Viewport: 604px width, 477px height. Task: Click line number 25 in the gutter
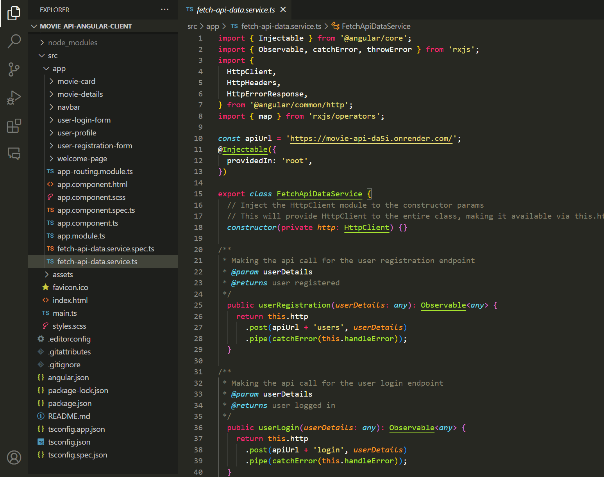(x=198, y=305)
